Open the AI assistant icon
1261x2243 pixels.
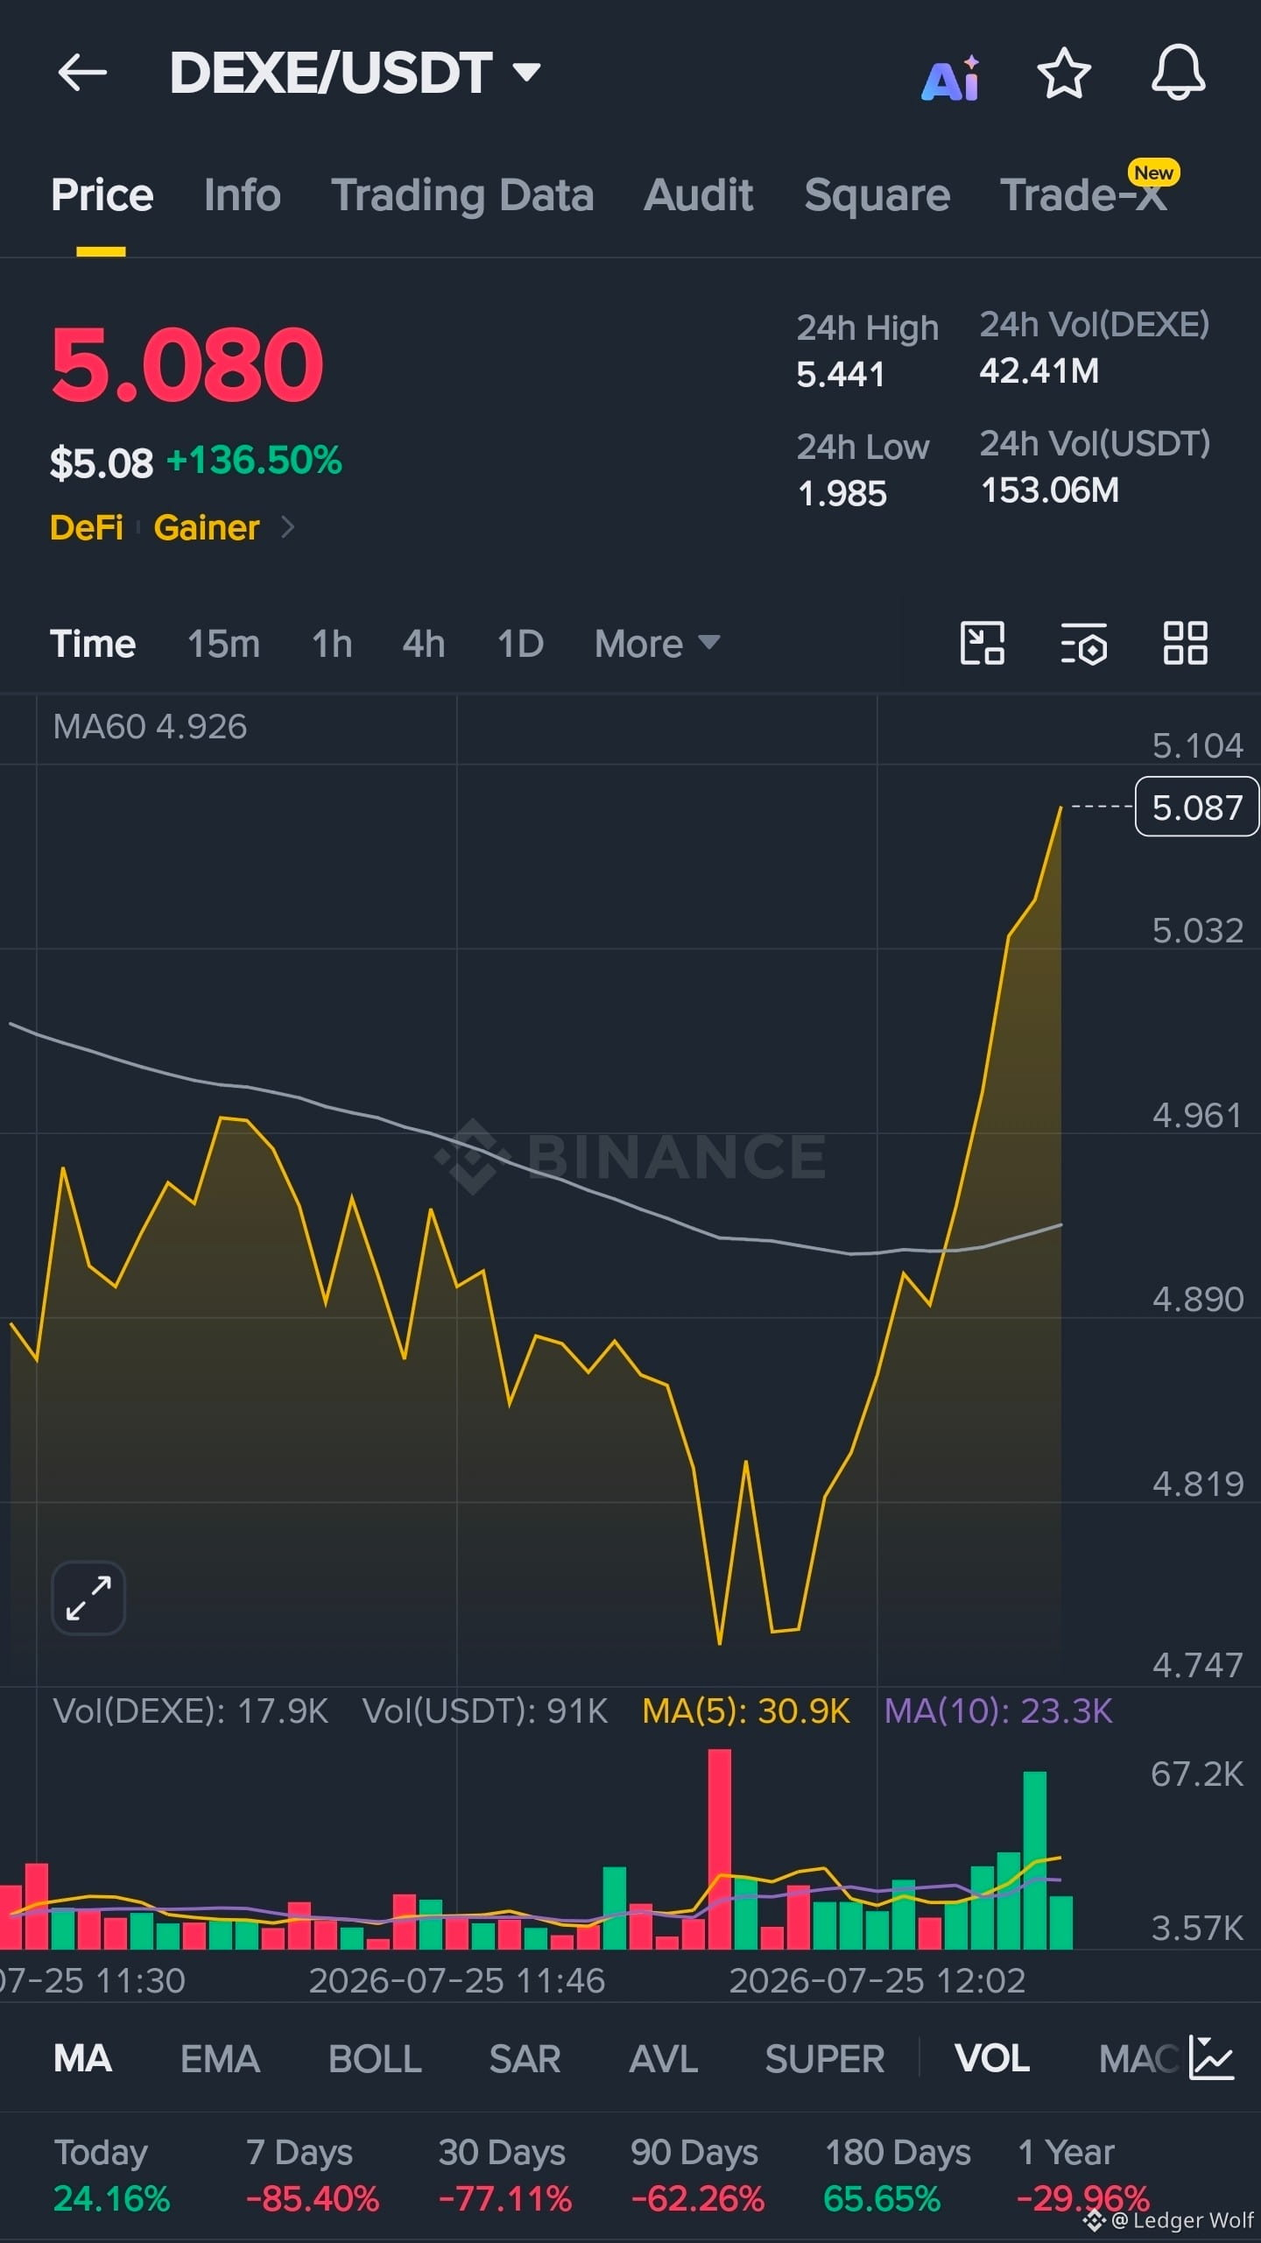[952, 78]
